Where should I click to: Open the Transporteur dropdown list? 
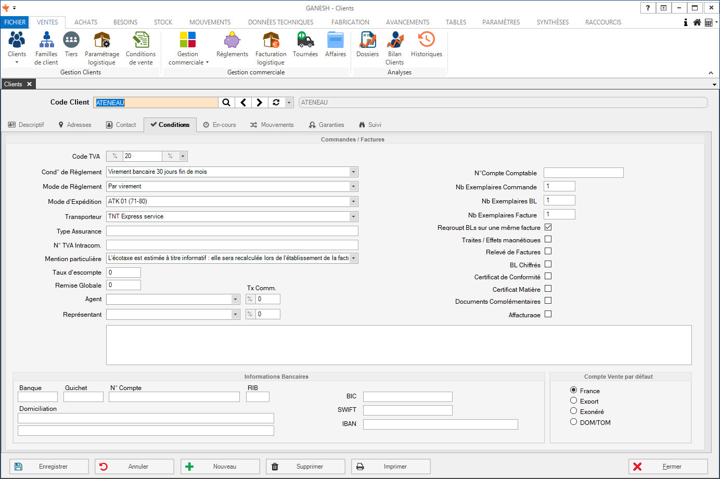353,216
